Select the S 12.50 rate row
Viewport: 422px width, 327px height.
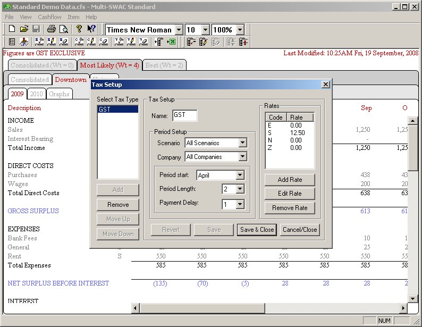pyautogui.click(x=290, y=132)
